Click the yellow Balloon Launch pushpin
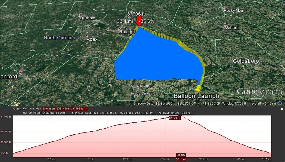 point(198,89)
